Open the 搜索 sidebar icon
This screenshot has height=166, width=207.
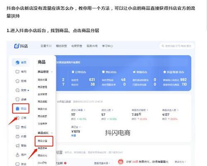pyautogui.click(x=17, y=90)
